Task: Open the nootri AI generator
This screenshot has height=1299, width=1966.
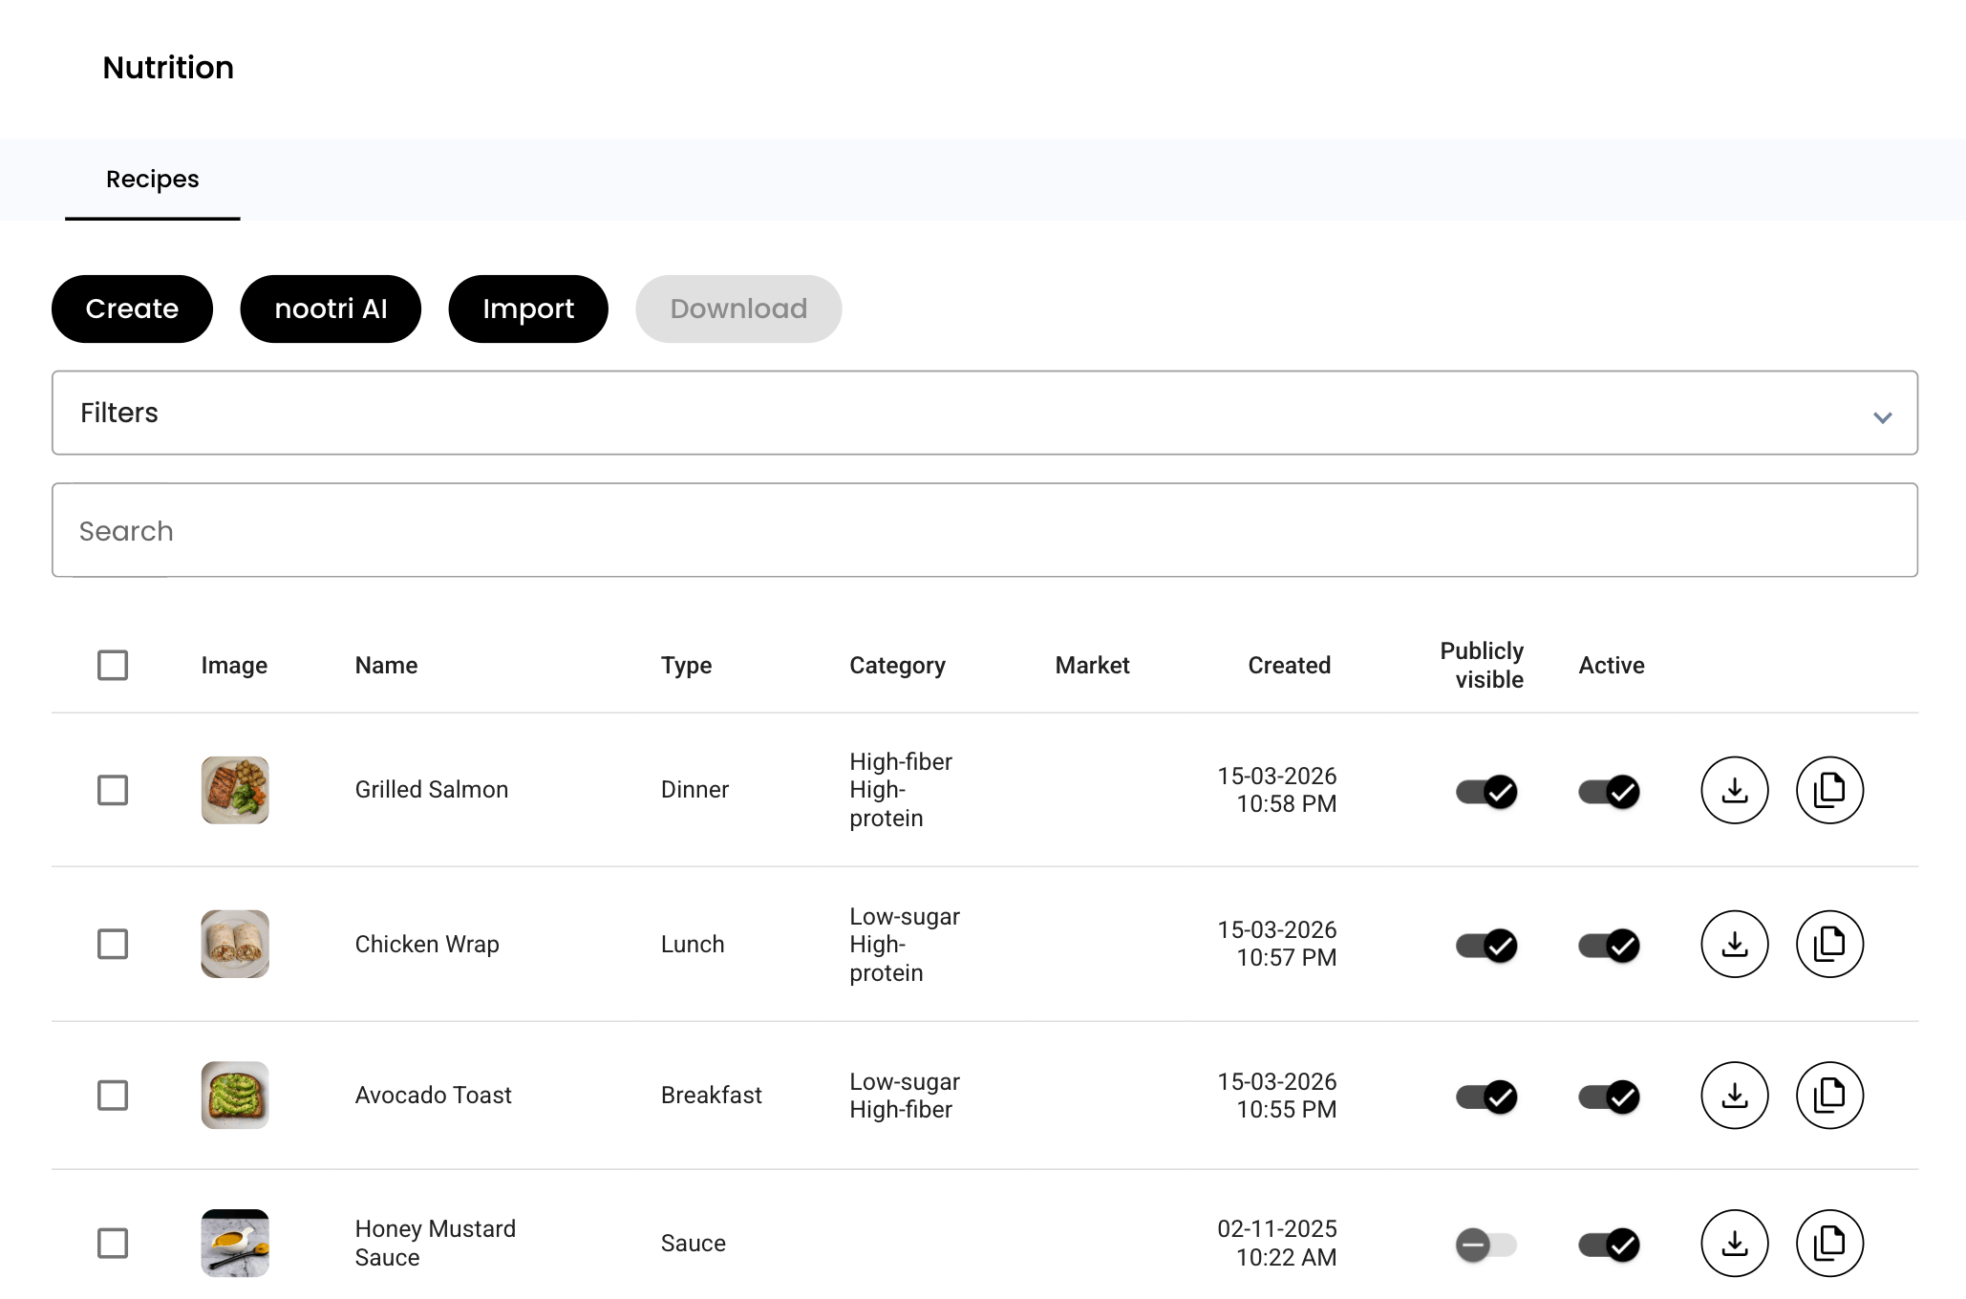Action: pos(331,309)
